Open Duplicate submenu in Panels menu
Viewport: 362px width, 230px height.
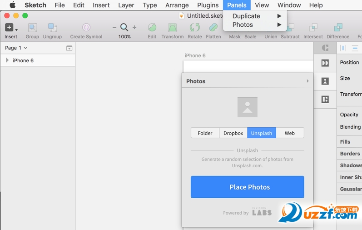click(255, 16)
